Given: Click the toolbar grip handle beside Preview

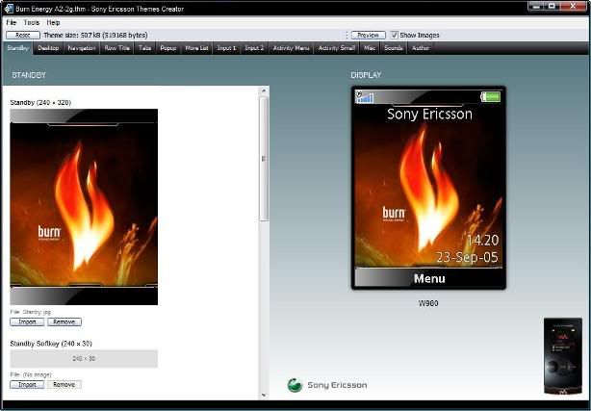Looking at the screenshot, I should (x=347, y=35).
